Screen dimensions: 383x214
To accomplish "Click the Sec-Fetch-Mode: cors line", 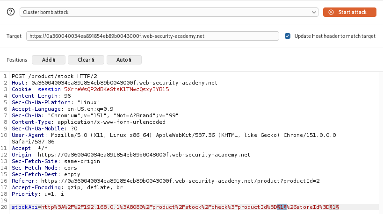I will click(x=44, y=168).
